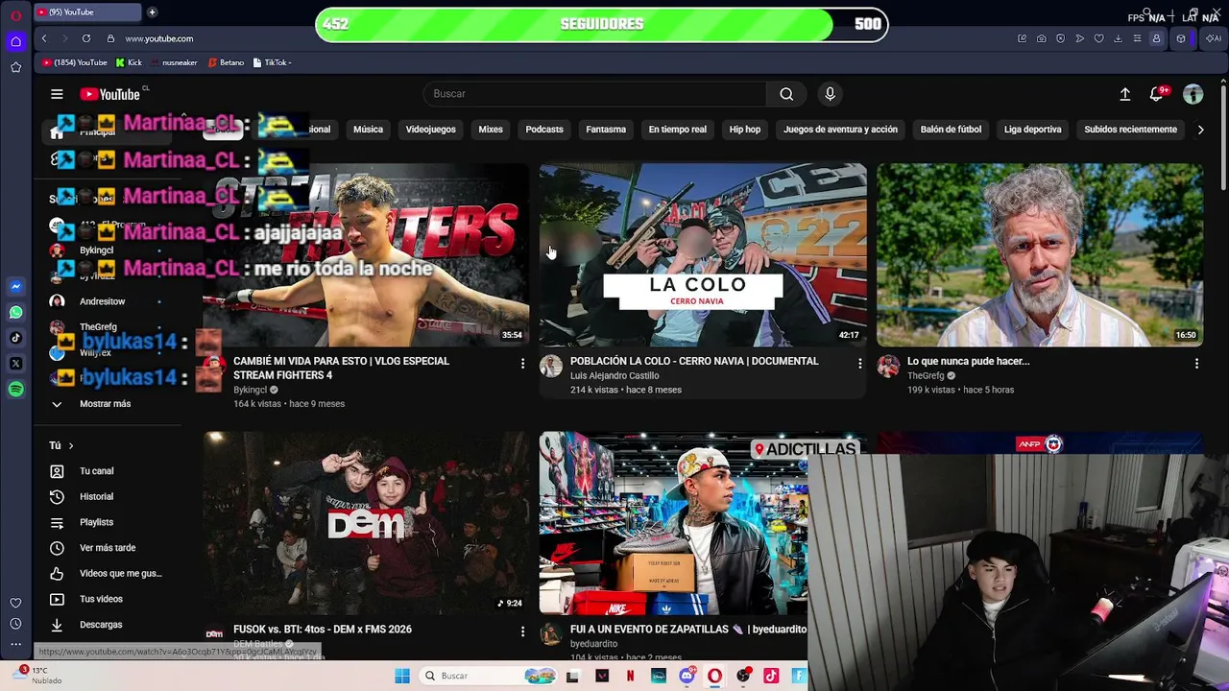Start voice search with the microphone
This screenshot has height=691, width=1229.
click(x=830, y=94)
